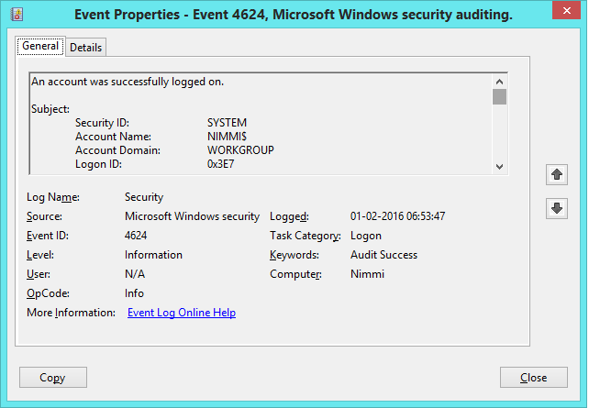
Task: Click the Event Properties title bar icon
Action: point(17,15)
